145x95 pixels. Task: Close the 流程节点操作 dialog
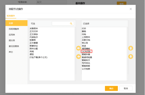pyautogui.click(x=131, y=9)
